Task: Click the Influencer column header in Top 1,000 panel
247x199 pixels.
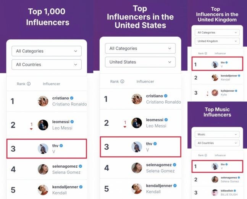Action: coord(52,84)
